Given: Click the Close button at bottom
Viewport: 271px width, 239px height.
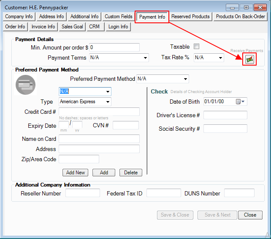Looking at the screenshot, I should pyautogui.click(x=250, y=215).
